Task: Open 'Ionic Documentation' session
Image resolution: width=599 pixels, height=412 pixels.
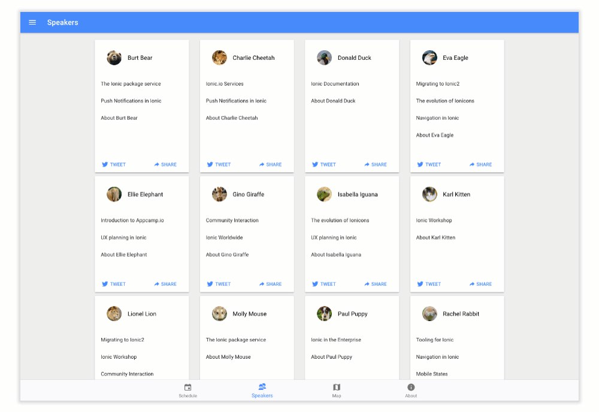Action: [335, 84]
